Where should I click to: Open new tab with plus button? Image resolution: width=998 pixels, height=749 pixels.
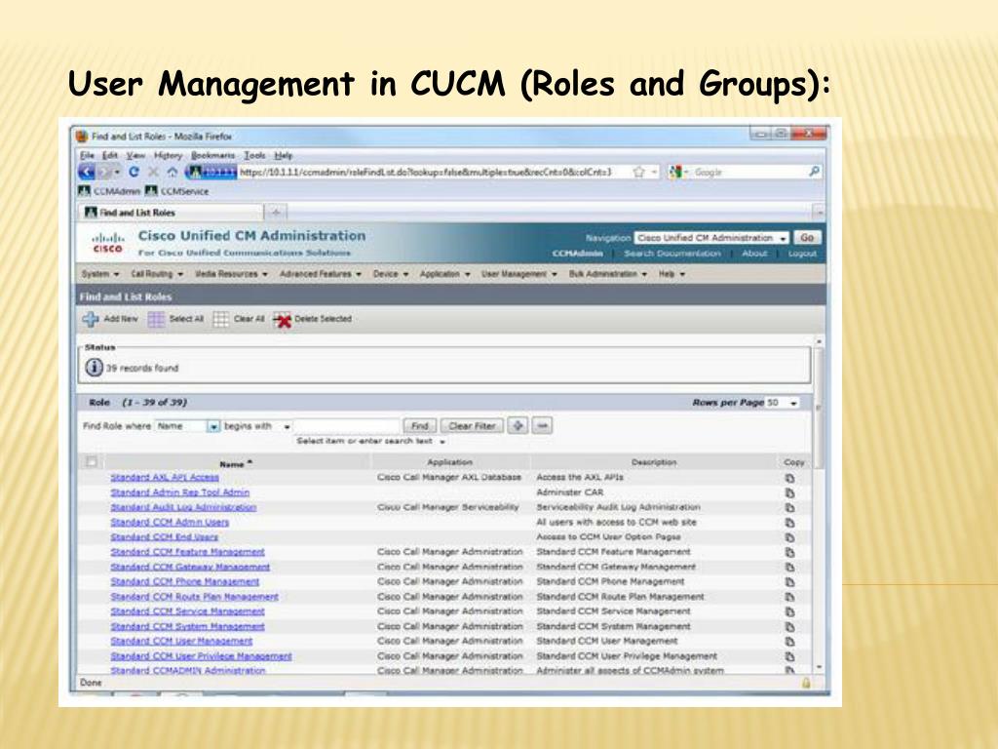point(276,212)
